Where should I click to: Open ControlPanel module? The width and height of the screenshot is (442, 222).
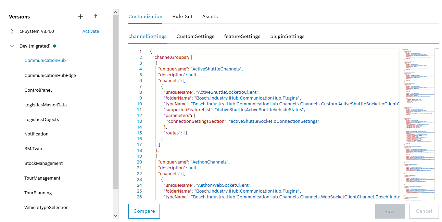38,90
